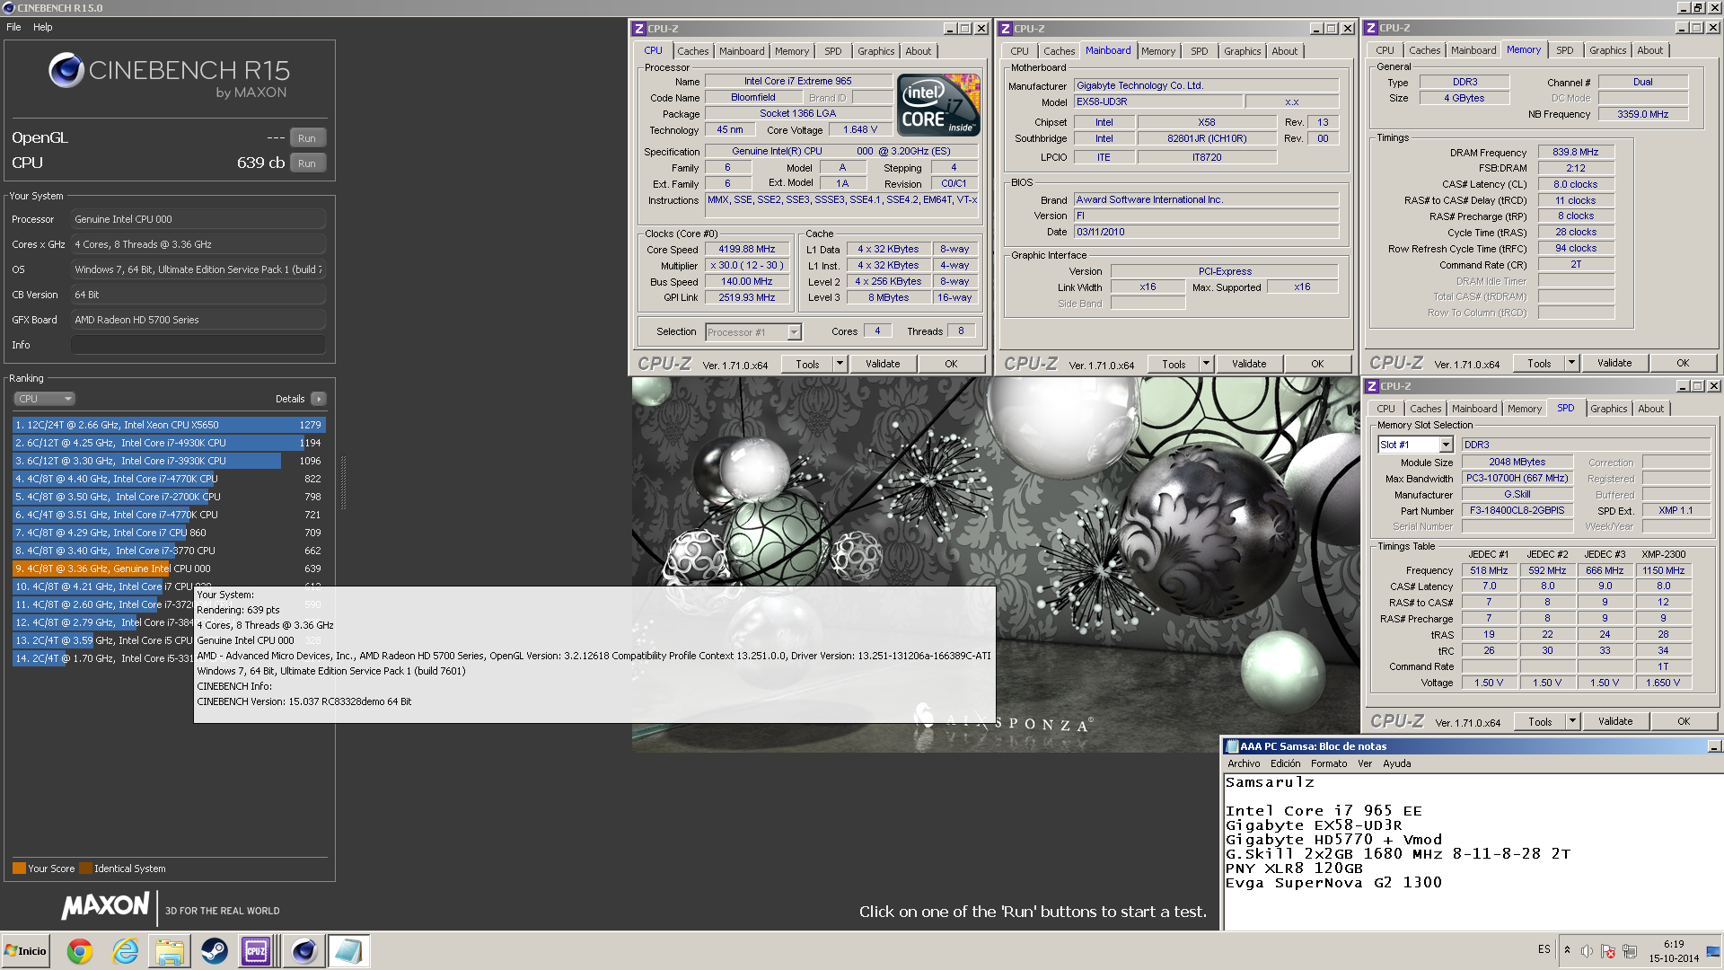1724x970 pixels.
Task: Click Validate in the CPU-Z SPD window
Action: (1615, 721)
